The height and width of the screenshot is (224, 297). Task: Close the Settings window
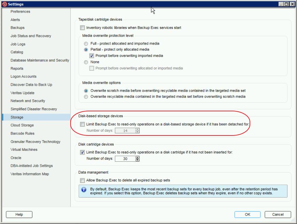[x=292, y=4]
